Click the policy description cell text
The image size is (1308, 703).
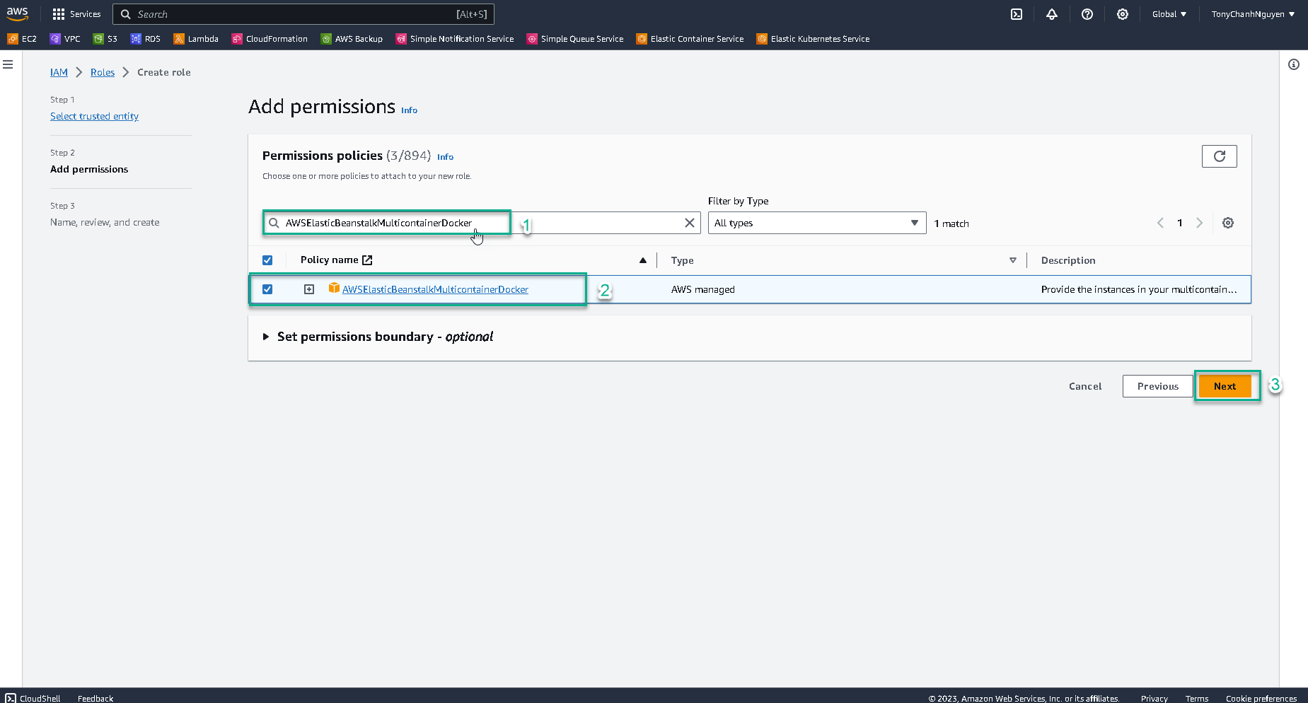(1139, 289)
